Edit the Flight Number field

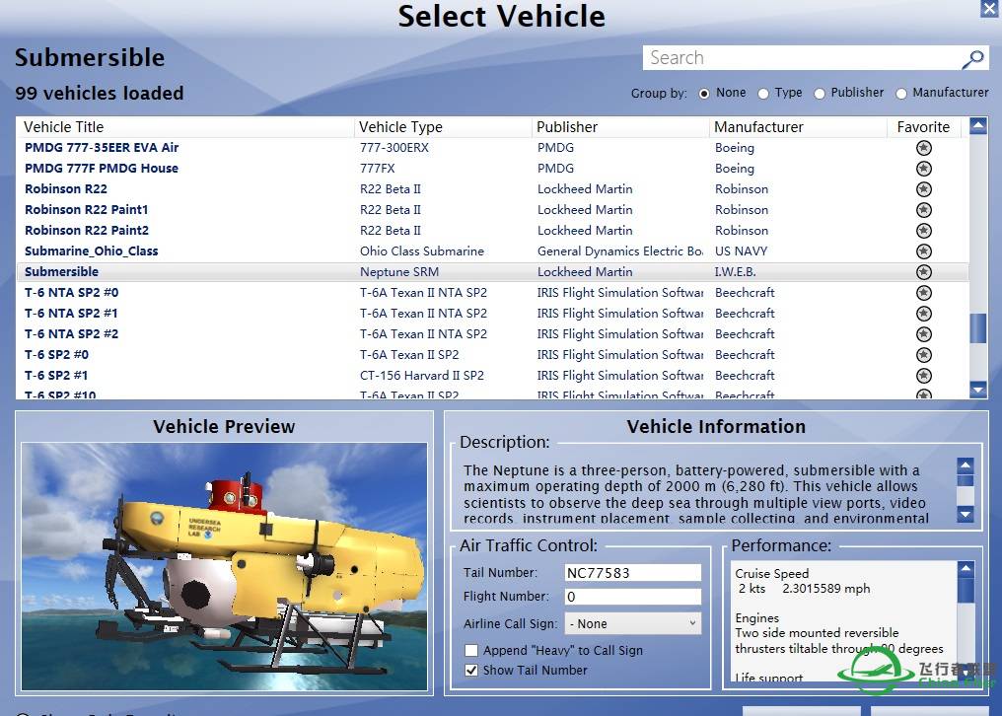(632, 597)
